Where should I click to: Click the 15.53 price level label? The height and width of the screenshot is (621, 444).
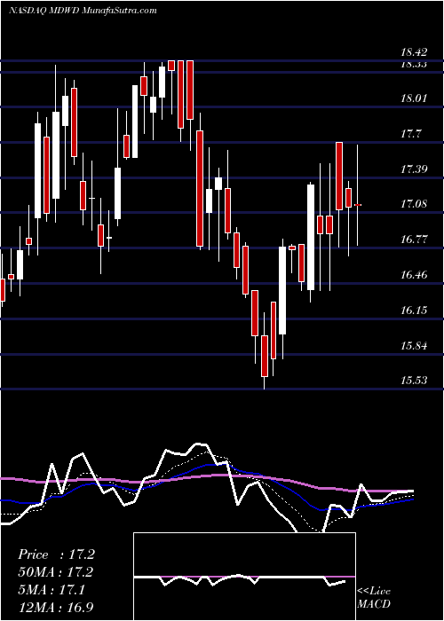[414, 381]
